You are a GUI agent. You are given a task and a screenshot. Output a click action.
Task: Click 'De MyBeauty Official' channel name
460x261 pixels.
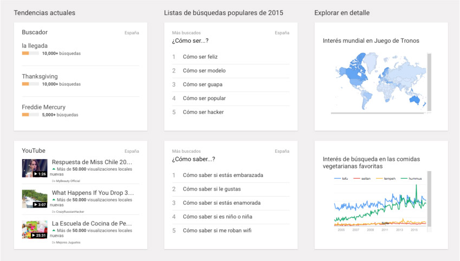[x=66, y=181]
